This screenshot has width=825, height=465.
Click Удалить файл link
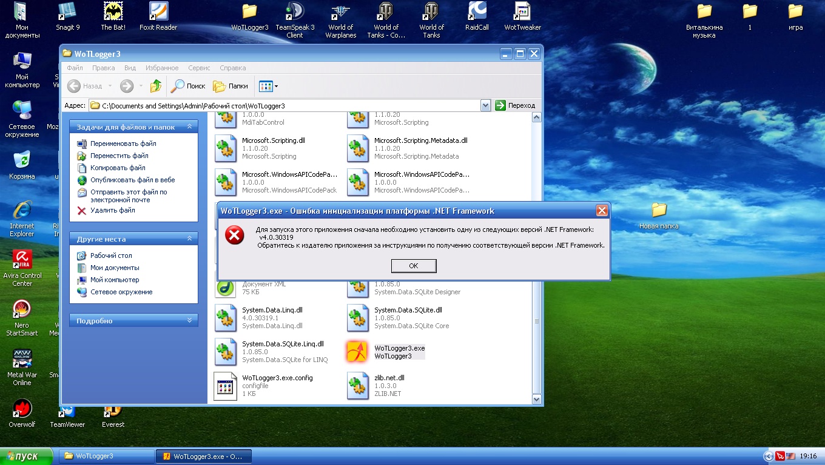tap(112, 210)
